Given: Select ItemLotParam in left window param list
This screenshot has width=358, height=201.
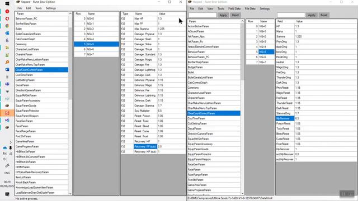Looking at the screenshot, I should tap(41, 177).
